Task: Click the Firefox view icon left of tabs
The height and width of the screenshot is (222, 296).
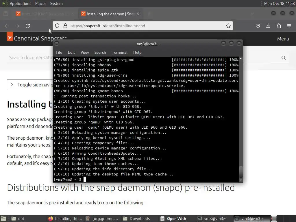Action: pos(6,14)
